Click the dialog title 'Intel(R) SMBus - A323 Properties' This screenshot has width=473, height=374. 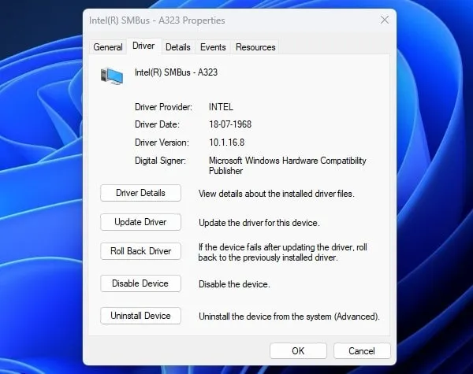pos(157,20)
